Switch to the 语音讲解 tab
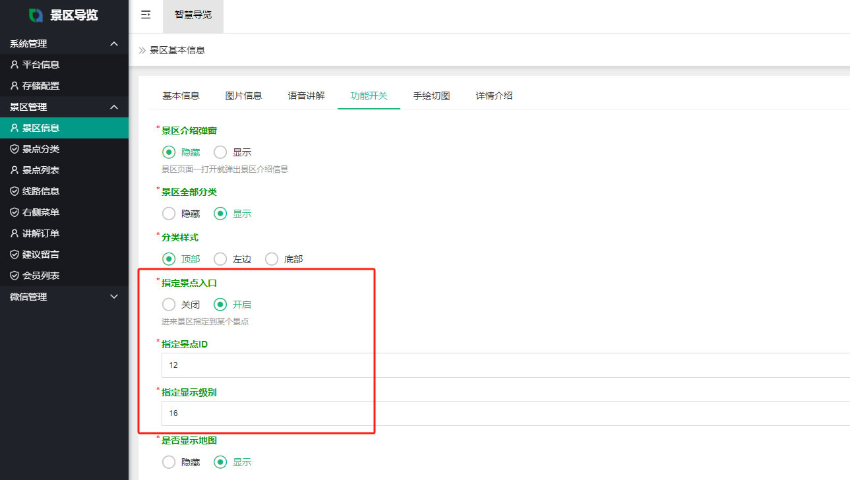This screenshot has height=480, width=850. pos(306,96)
